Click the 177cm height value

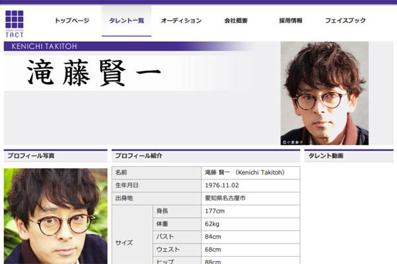pyautogui.click(x=214, y=211)
